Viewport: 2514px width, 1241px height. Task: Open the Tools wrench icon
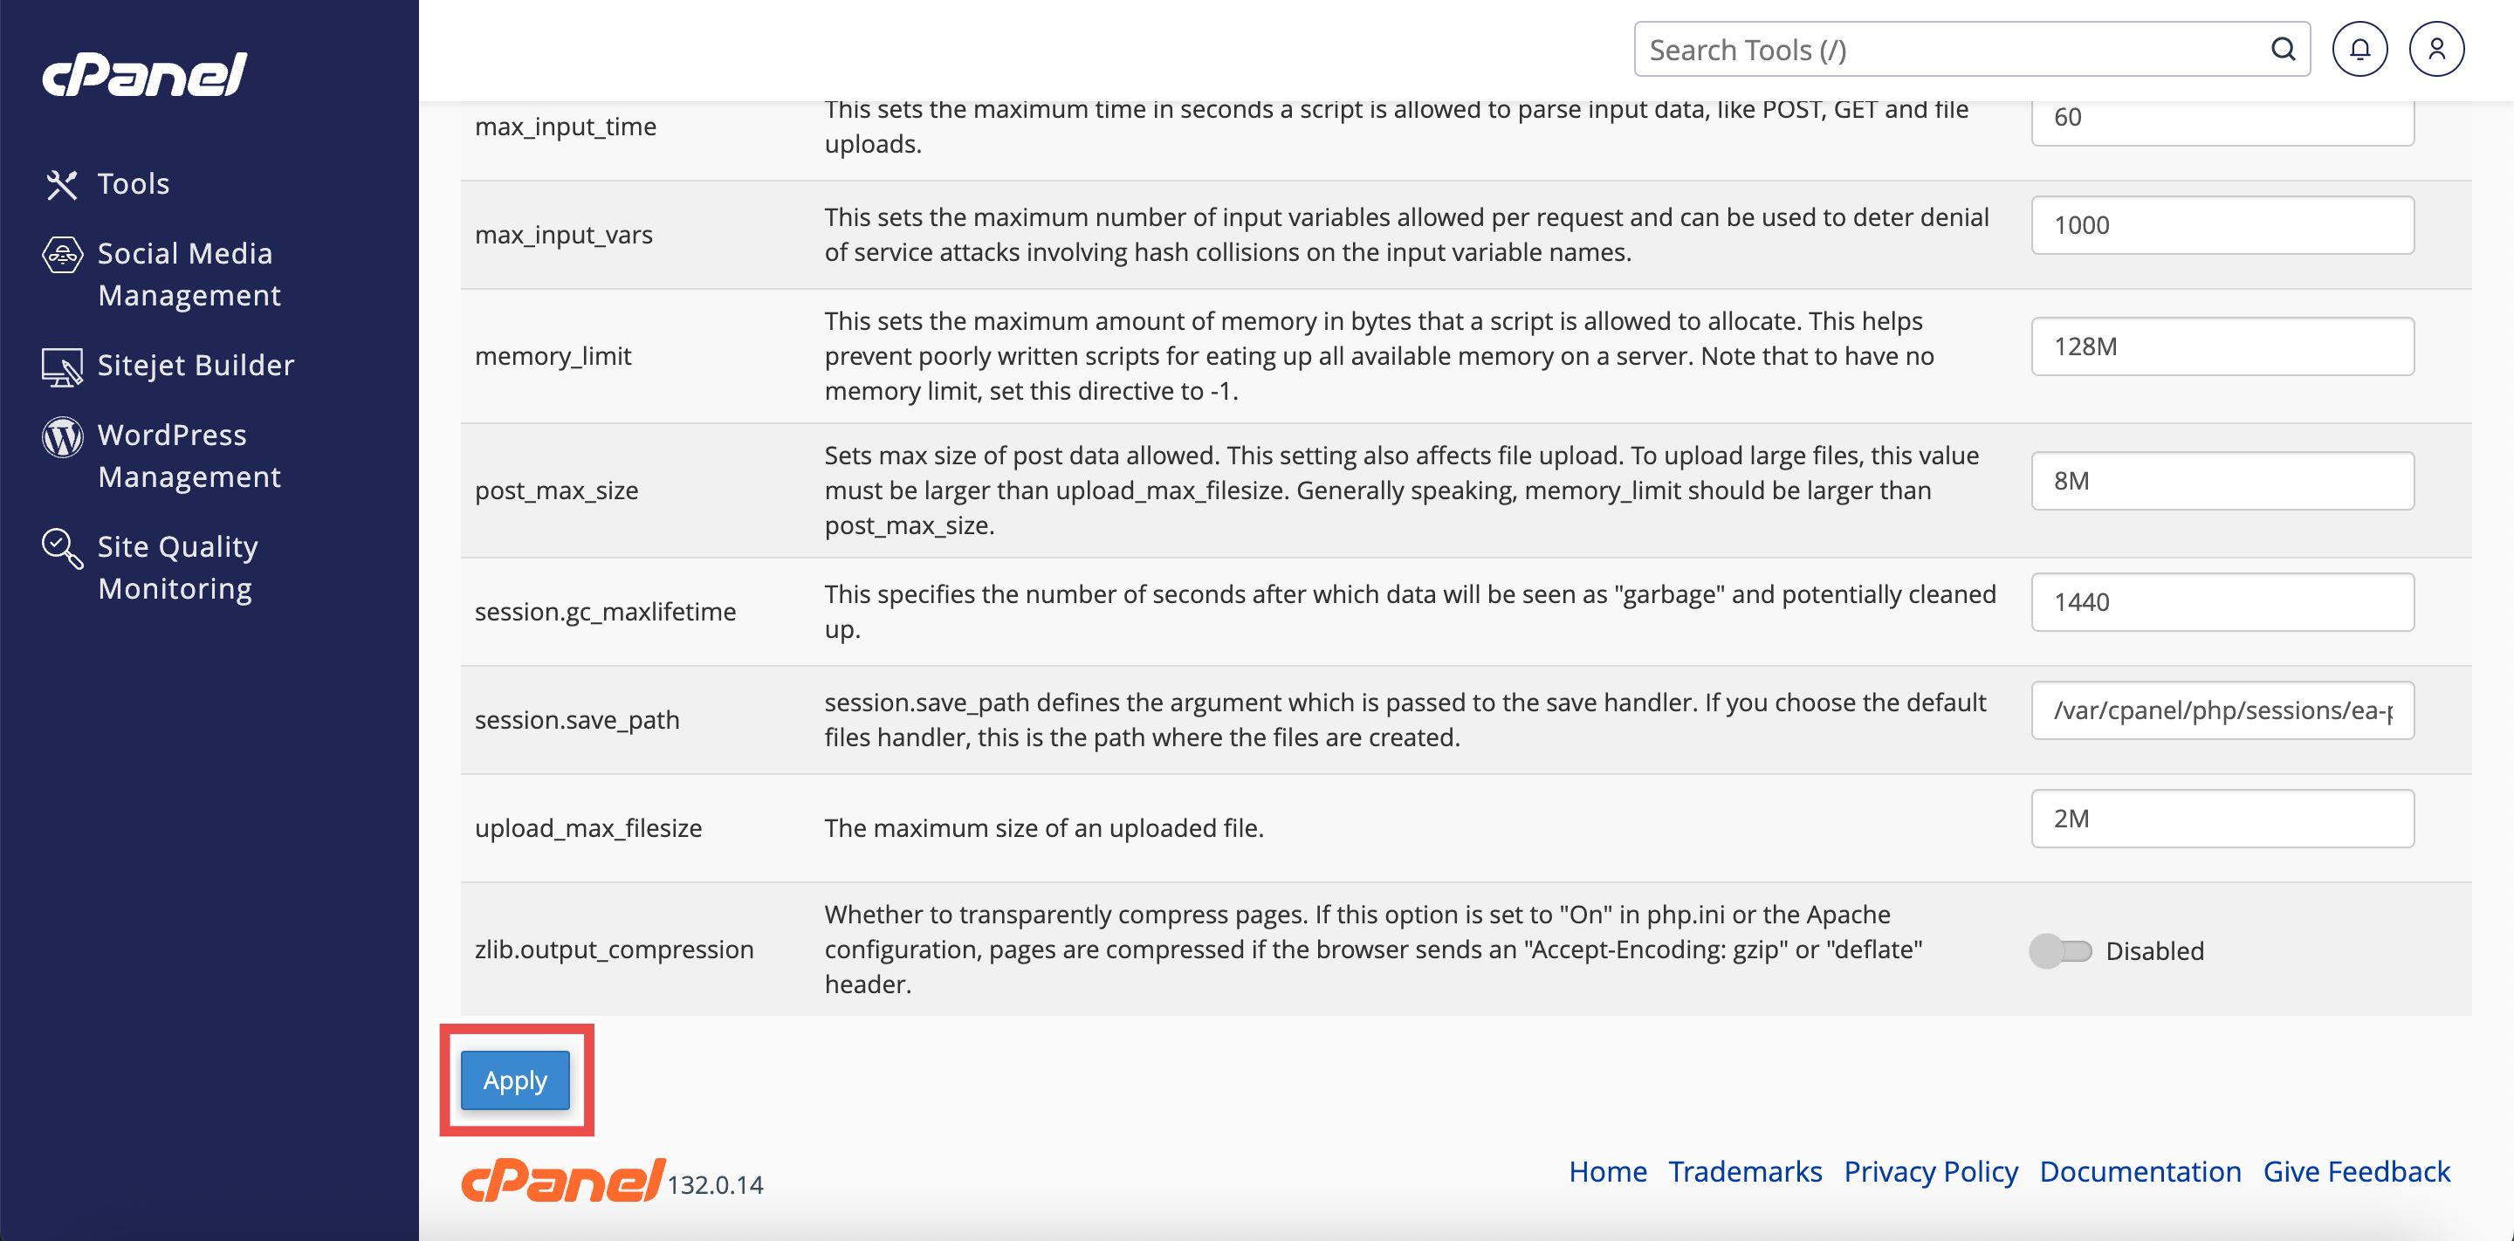[61, 184]
